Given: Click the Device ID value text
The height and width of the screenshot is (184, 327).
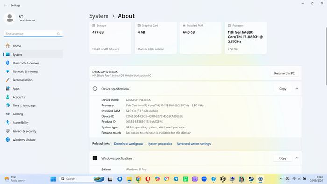Looking at the screenshot, I should point(154,116).
